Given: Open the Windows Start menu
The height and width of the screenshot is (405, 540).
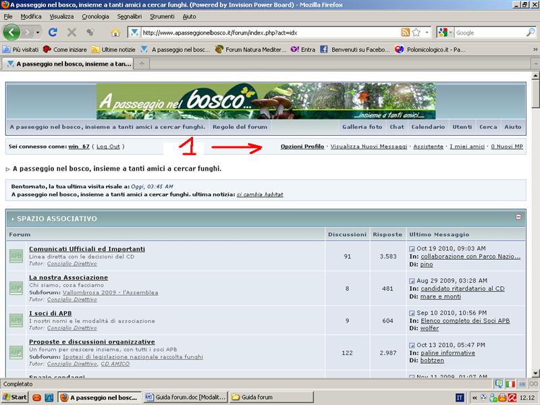Looking at the screenshot, I should 14,398.
